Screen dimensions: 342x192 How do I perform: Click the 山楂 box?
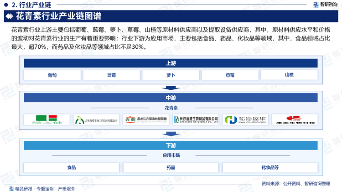[x=289, y=75]
